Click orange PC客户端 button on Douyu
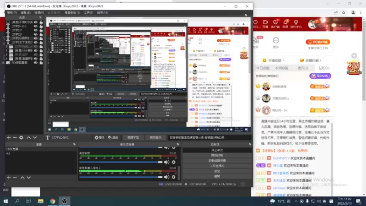Viewport: 366px width, 206px height. click(x=318, y=42)
